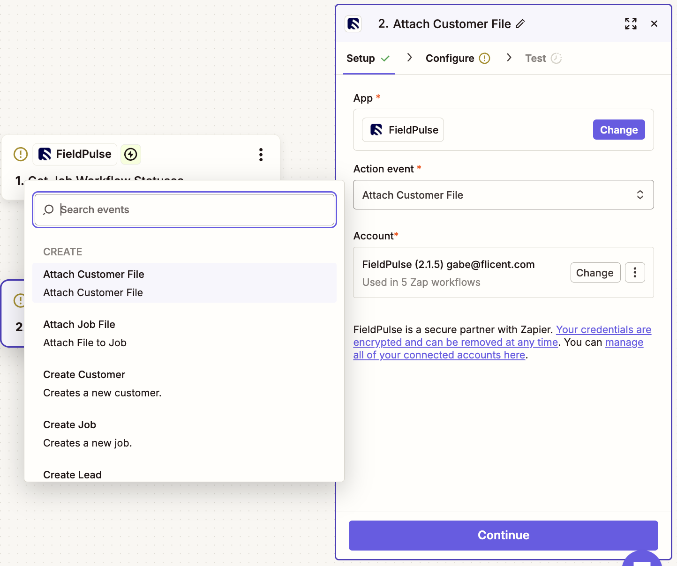Switch to the Setup tab
677x566 pixels.
pos(369,59)
